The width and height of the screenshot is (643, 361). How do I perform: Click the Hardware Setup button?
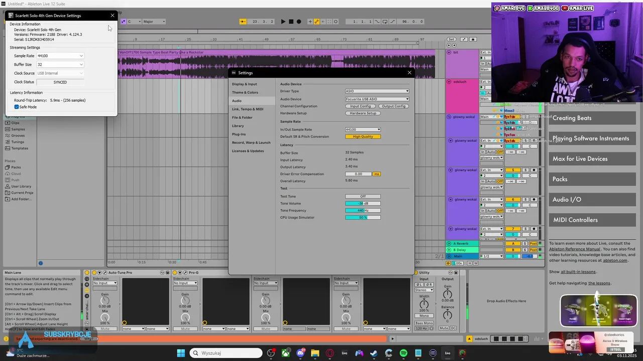(x=363, y=113)
